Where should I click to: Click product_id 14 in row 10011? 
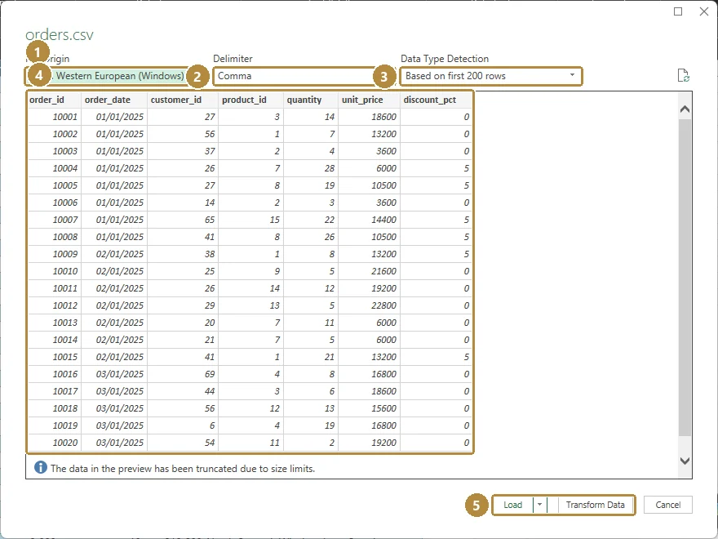point(251,288)
